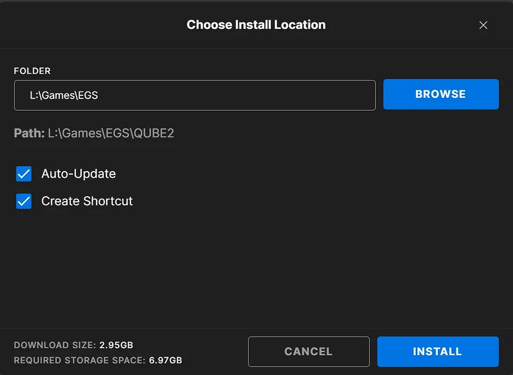Click the L:\Games\EGS text in folder field
The width and height of the screenshot is (513, 375).
[64, 96]
